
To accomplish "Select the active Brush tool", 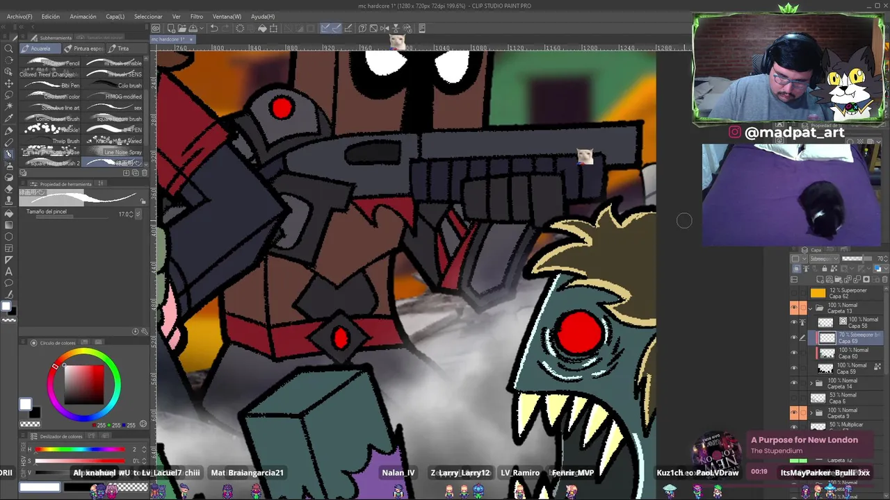I will tap(9, 154).
